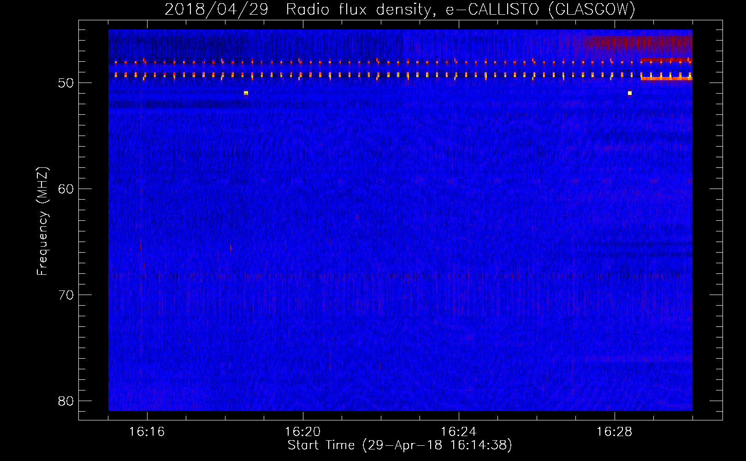
Task: Click the "Frequency (MHZ)" axis label
Action: 42,221
